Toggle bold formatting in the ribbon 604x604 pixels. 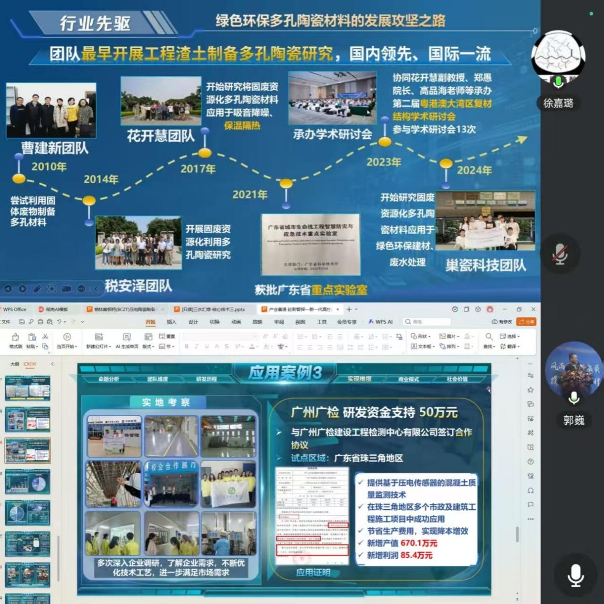click(x=187, y=347)
